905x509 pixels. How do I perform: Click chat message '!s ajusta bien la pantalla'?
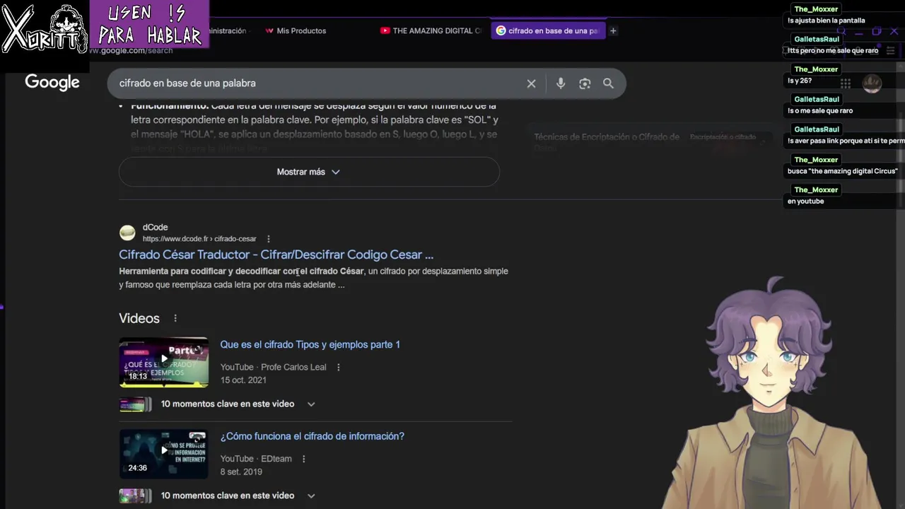(826, 21)
